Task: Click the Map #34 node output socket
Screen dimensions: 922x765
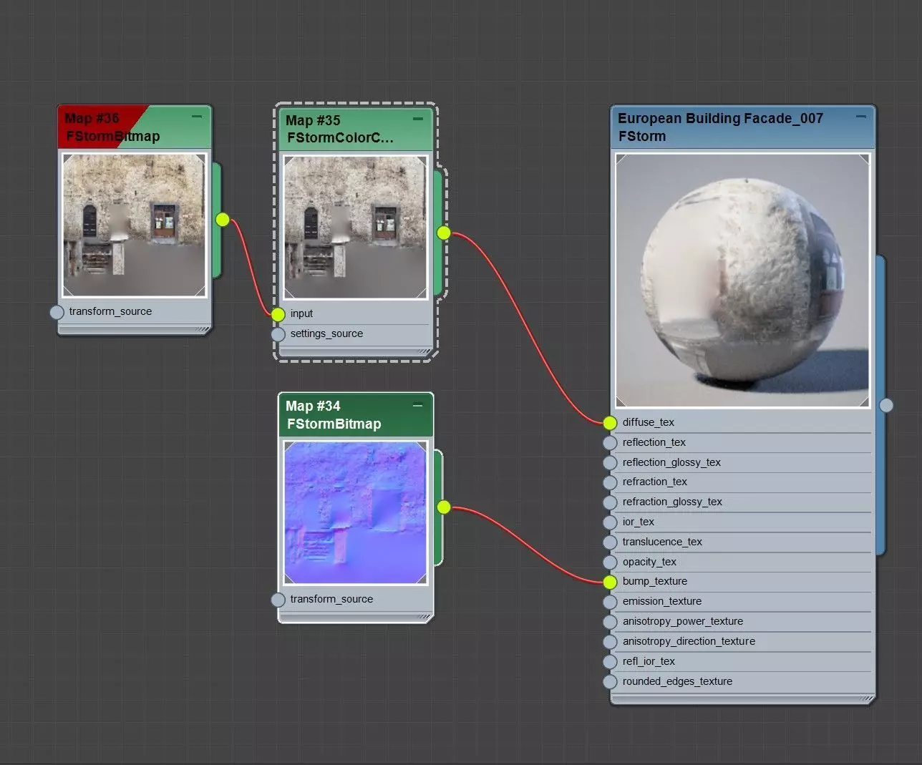Action: click(x=444, y=507)
